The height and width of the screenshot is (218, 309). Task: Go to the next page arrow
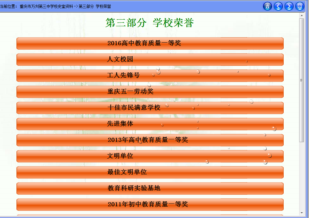(289, 7)
